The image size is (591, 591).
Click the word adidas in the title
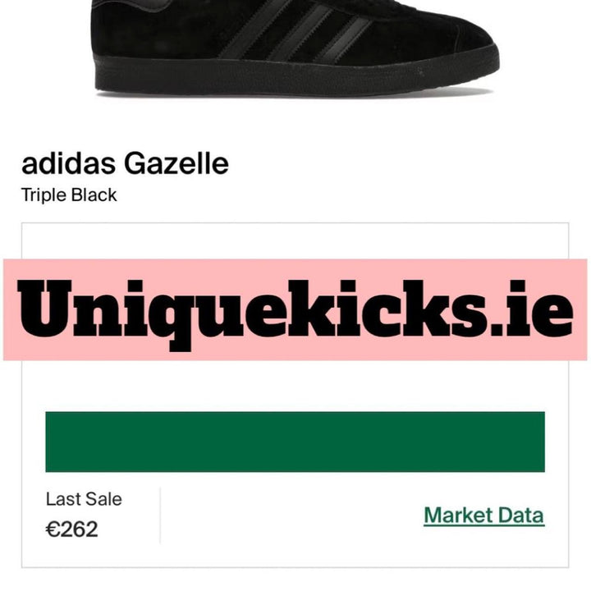pos(69,164)
